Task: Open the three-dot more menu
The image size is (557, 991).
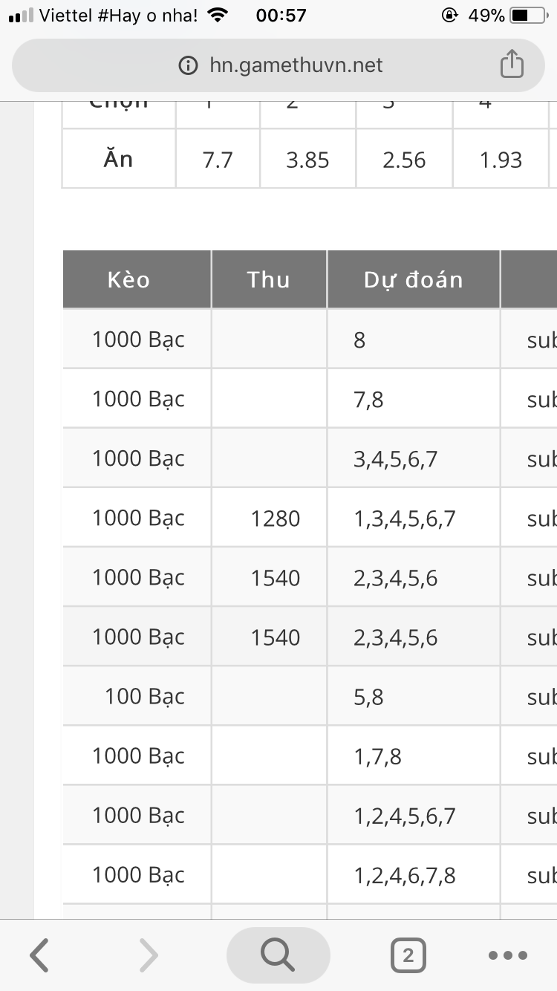Action: click(x=509, y=955)
